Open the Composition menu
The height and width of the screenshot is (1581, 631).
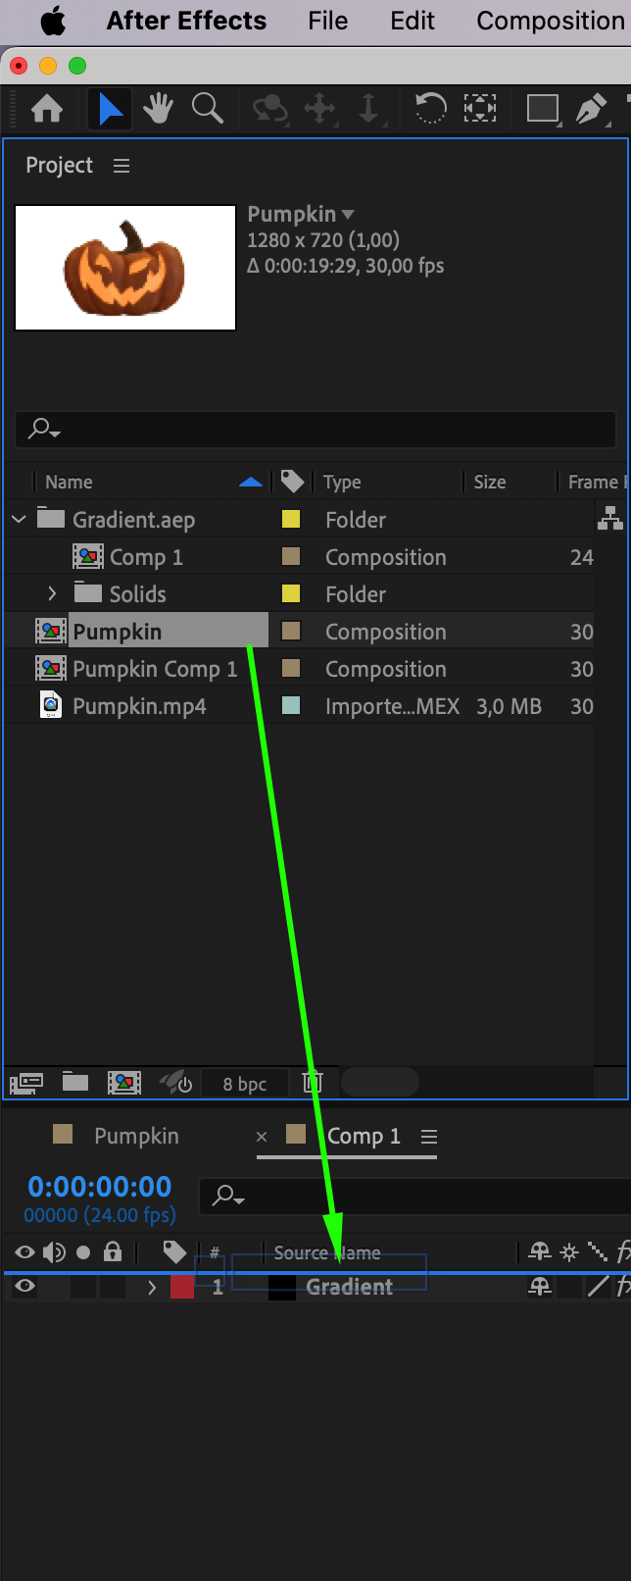click(x=550, y=21)
